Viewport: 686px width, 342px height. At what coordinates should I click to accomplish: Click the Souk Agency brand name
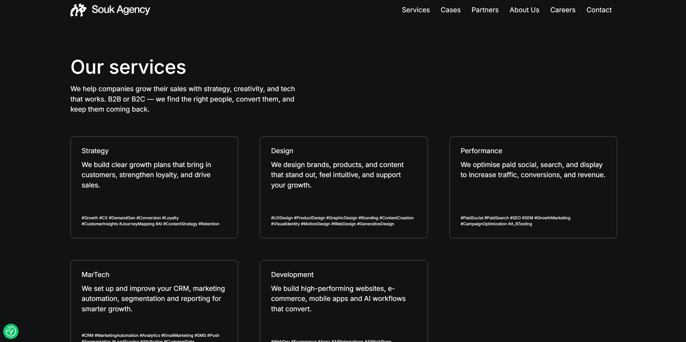point(121,10)
